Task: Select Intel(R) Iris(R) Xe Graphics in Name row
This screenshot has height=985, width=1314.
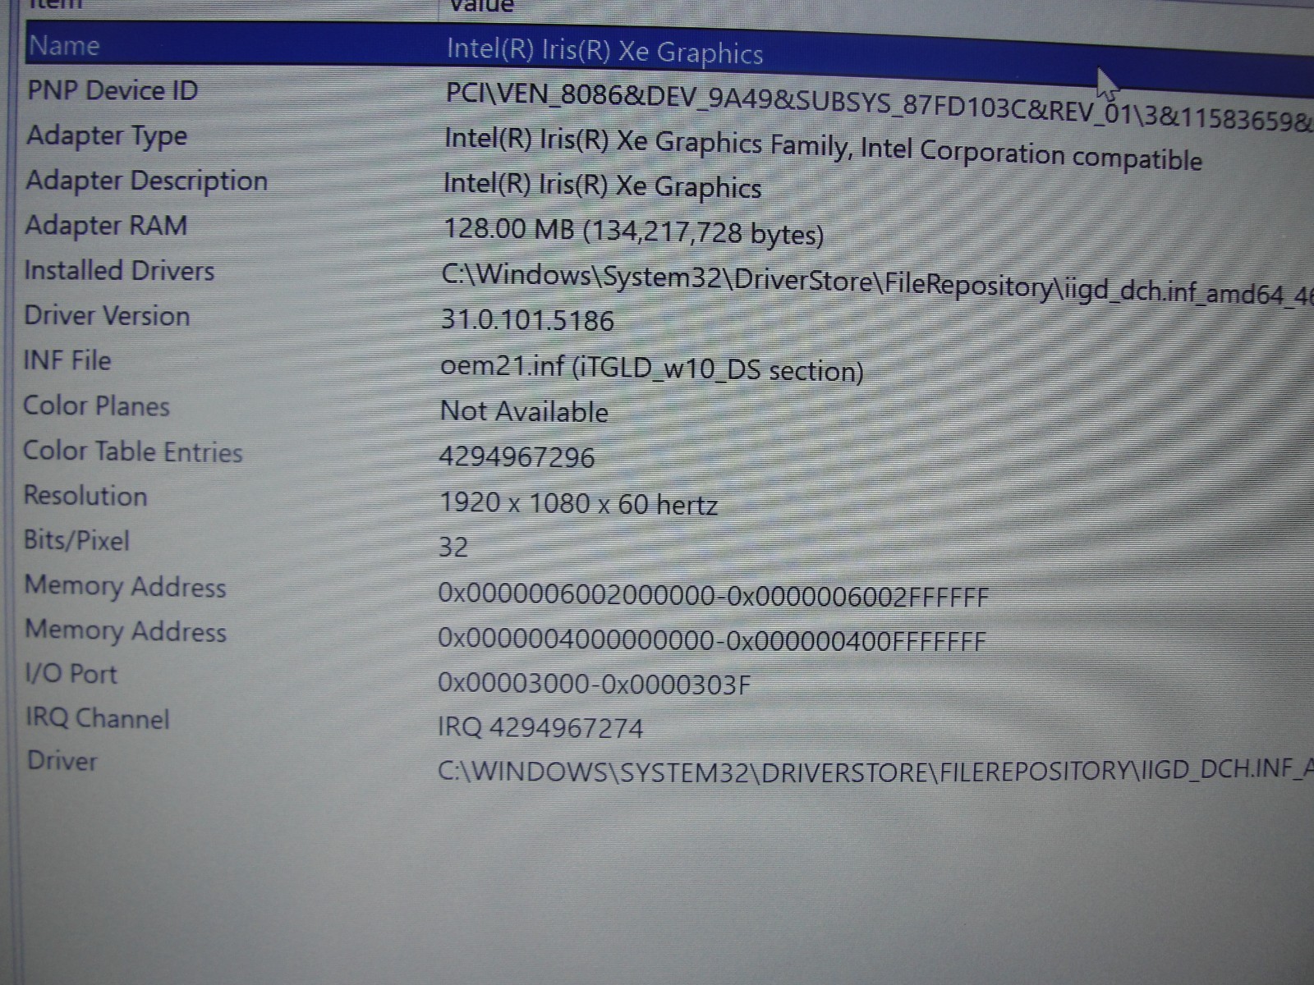Action: pos(604,51)
